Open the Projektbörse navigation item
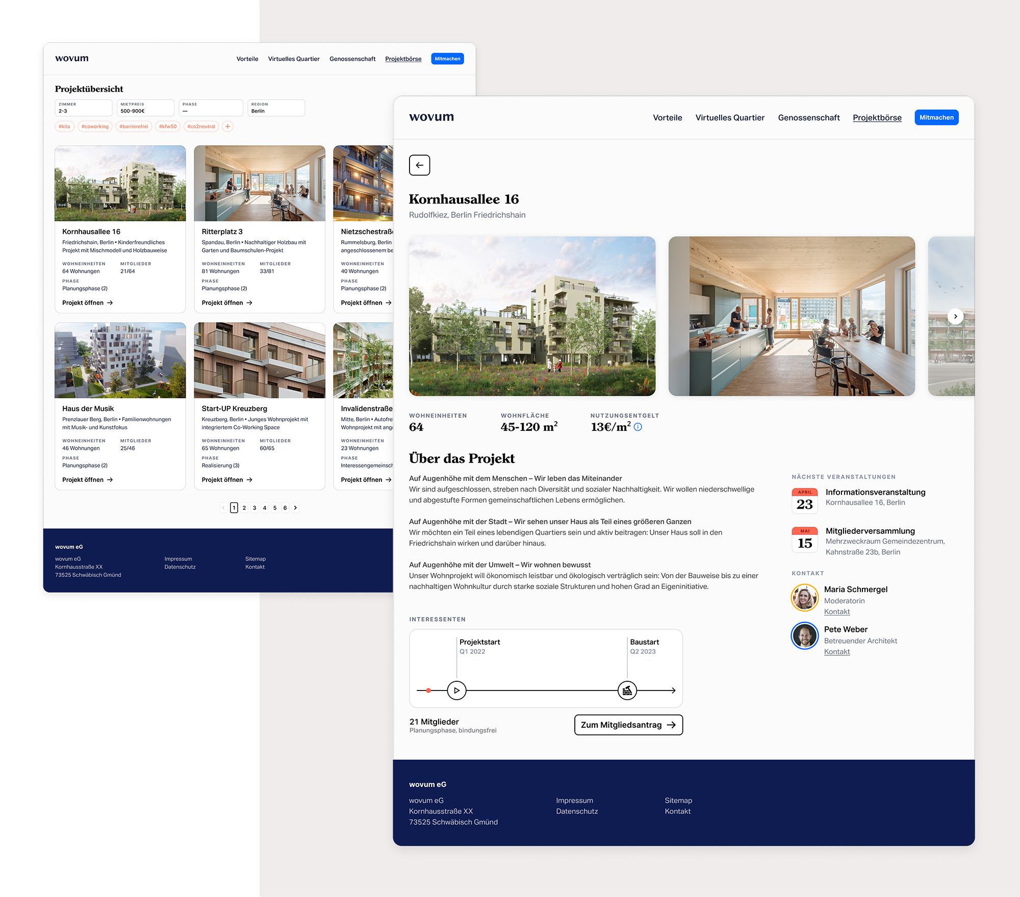Viewport: 1020px width, 897px height. click(x=877, y=117)
